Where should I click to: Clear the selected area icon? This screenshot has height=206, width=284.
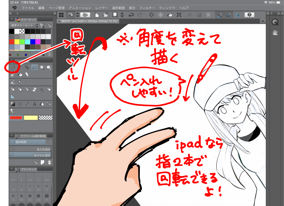click(151, 15)
